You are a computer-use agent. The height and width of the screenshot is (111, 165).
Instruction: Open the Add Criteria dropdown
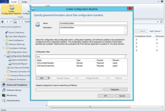point(156,31)
